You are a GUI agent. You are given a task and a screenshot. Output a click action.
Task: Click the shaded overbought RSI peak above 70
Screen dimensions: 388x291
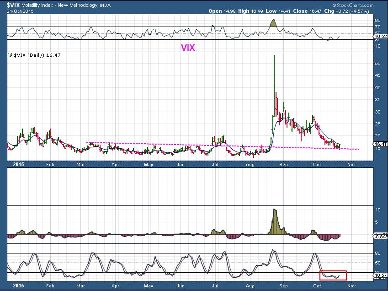[x=273, y=23]
